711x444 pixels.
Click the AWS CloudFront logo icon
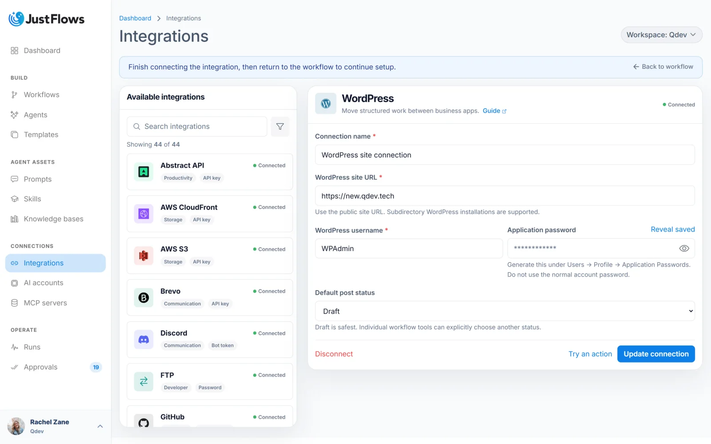tap(144, 214)
